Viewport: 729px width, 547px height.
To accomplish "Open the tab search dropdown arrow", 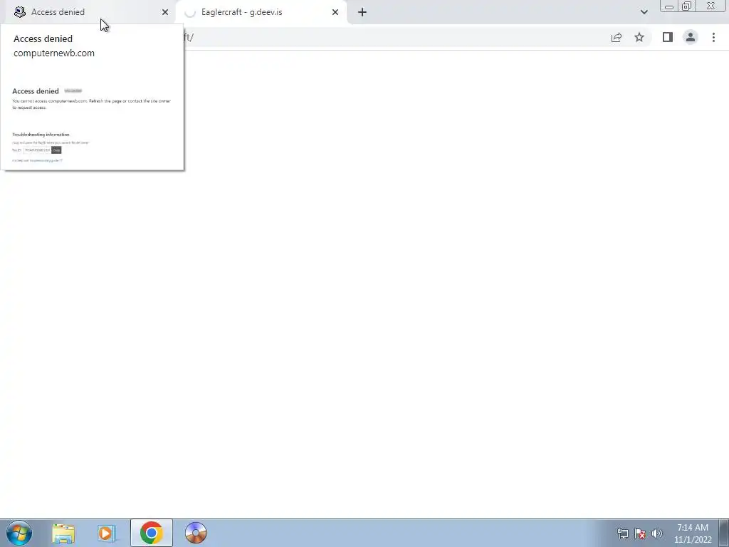I will tap(644, 12).
